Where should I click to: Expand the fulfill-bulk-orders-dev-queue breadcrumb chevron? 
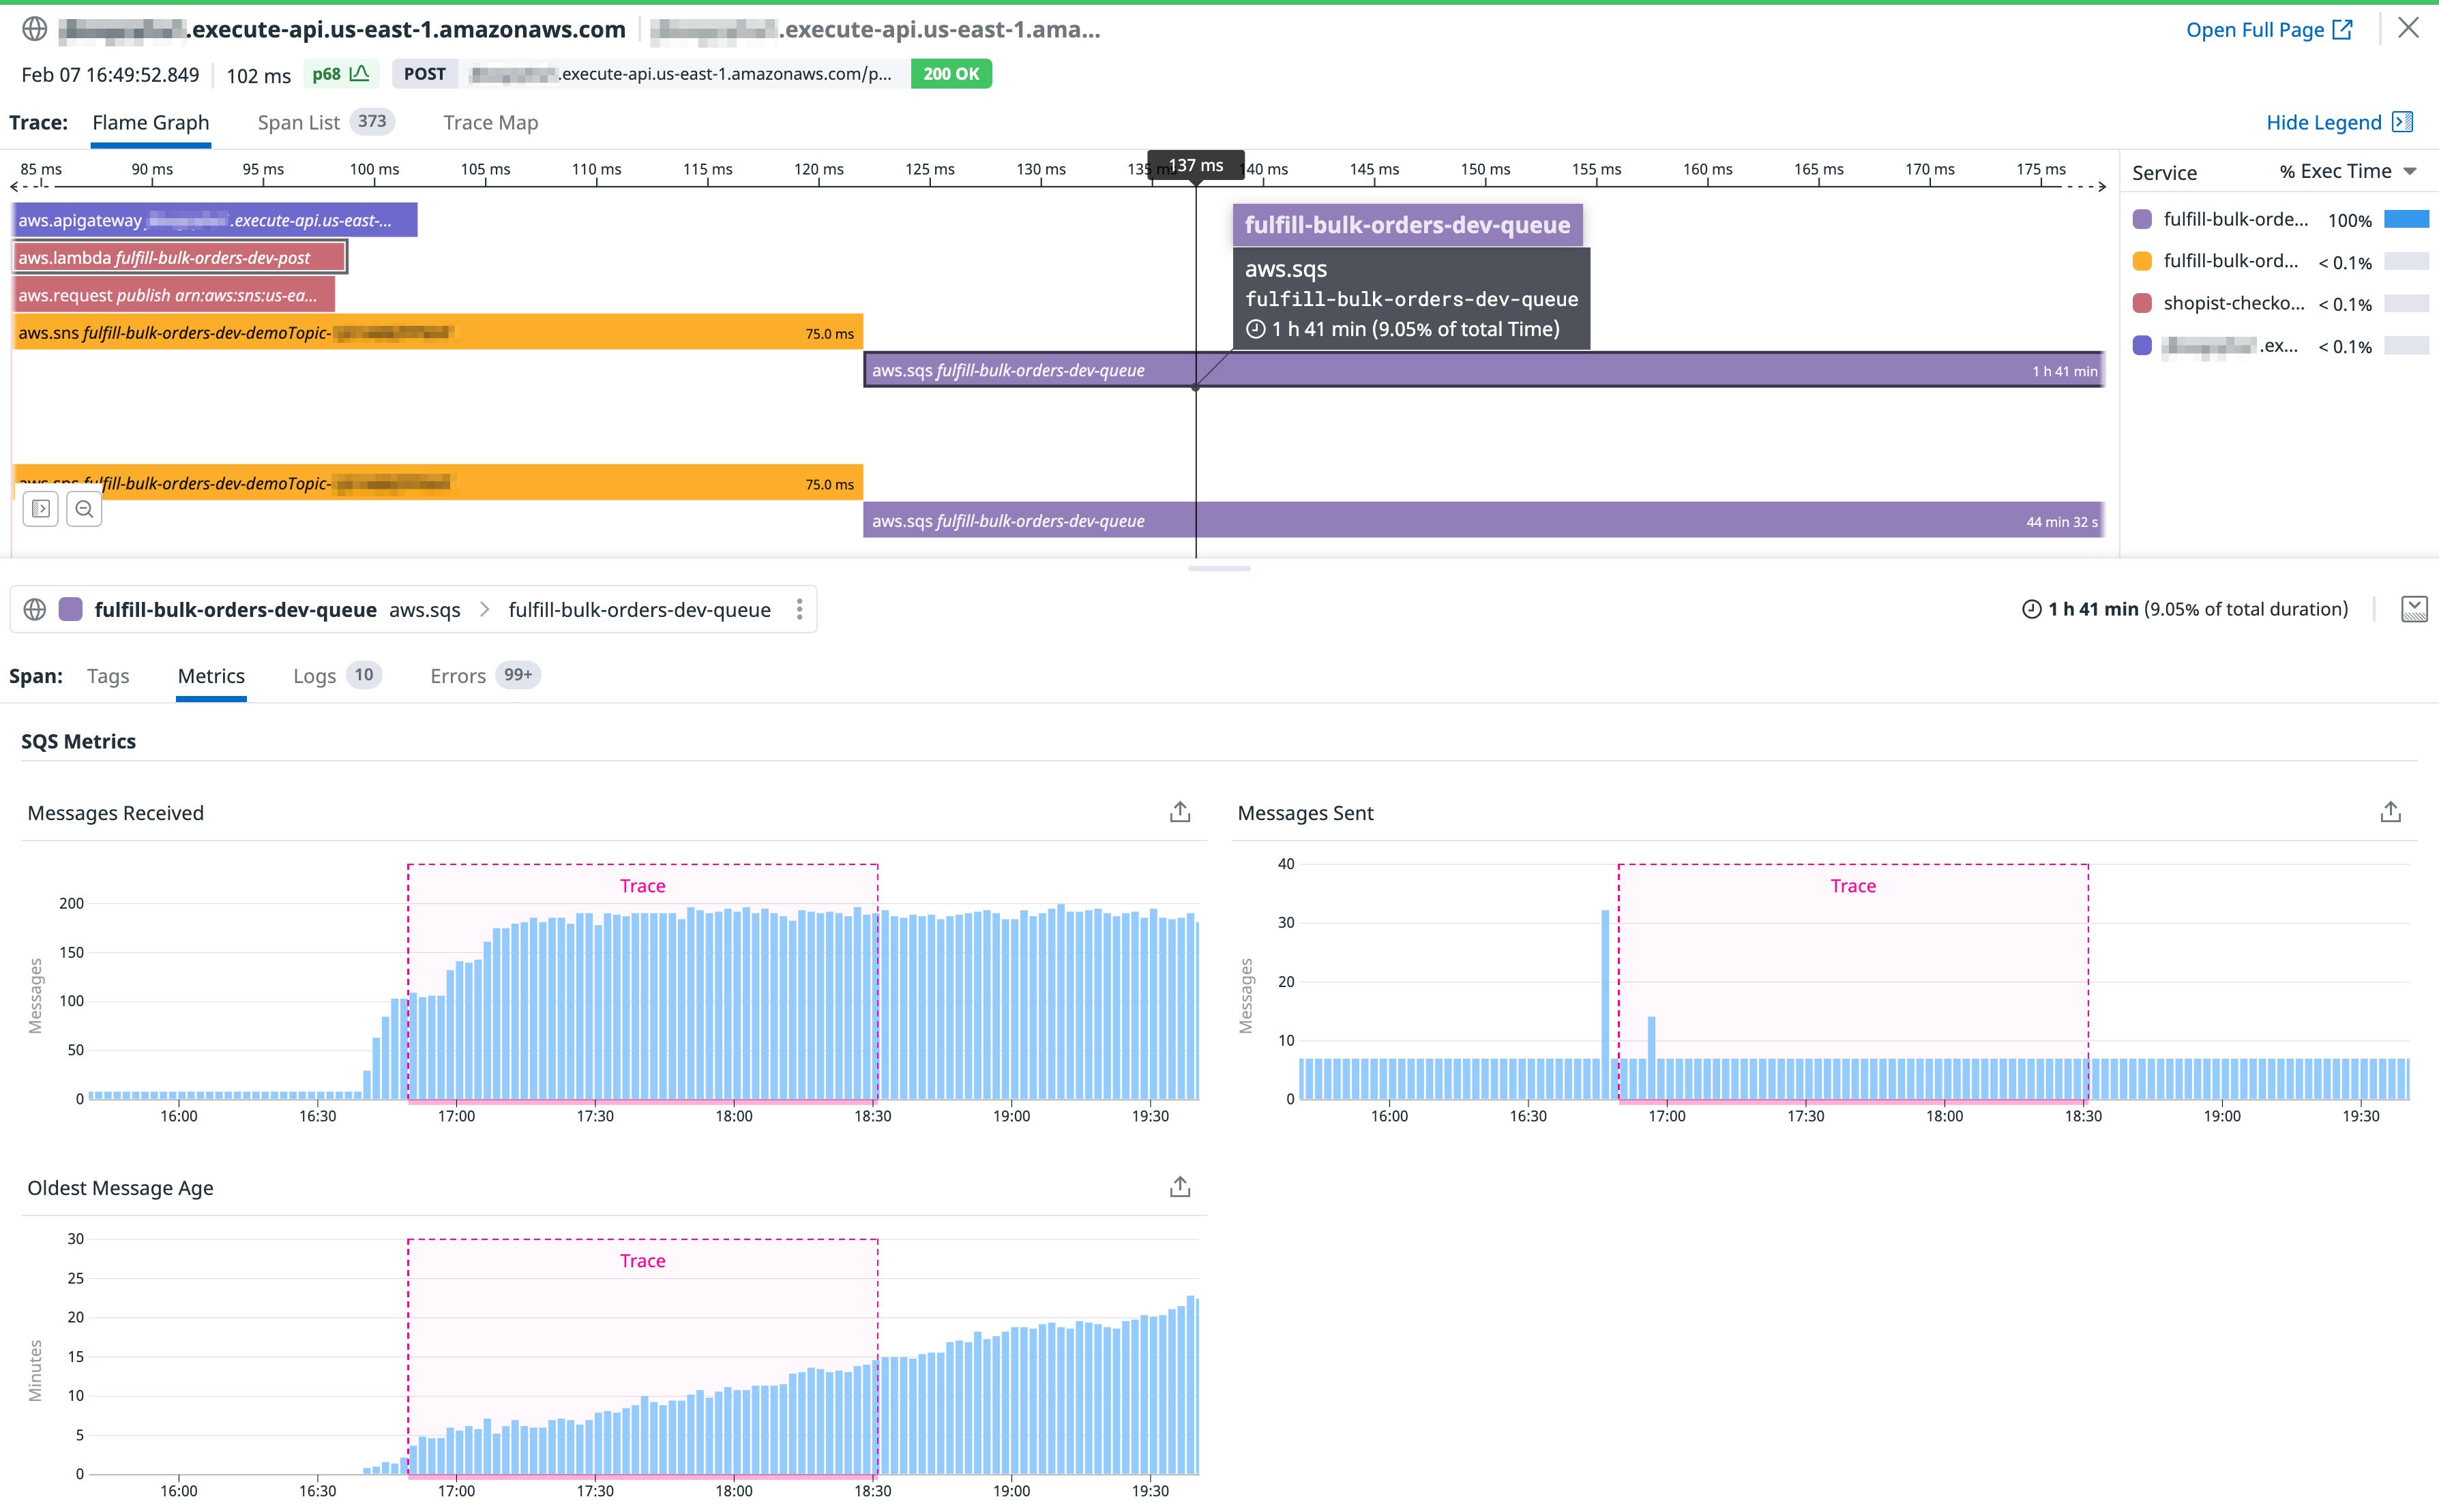click(484, 609)
